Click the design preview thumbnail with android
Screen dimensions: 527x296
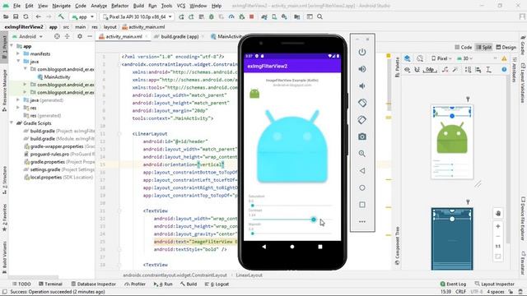pos(452,141)
